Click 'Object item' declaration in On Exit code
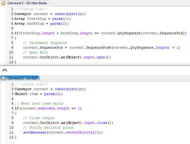 (x=26, y=94)
